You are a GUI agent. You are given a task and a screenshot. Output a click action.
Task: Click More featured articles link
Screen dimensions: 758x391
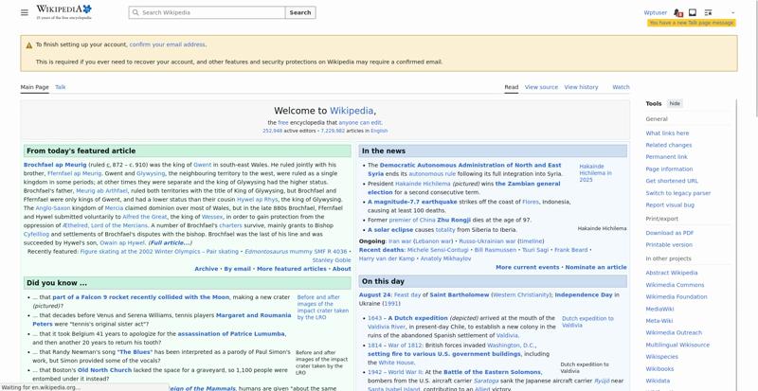pos(292,269)
